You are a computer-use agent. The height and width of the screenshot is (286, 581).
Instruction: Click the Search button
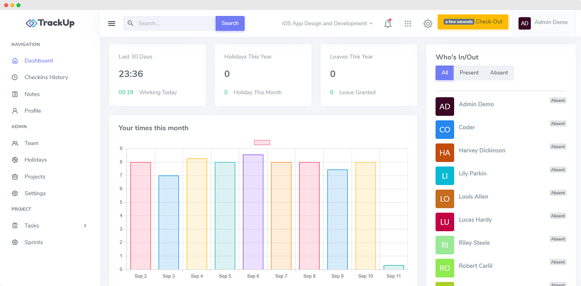[230, 23]
